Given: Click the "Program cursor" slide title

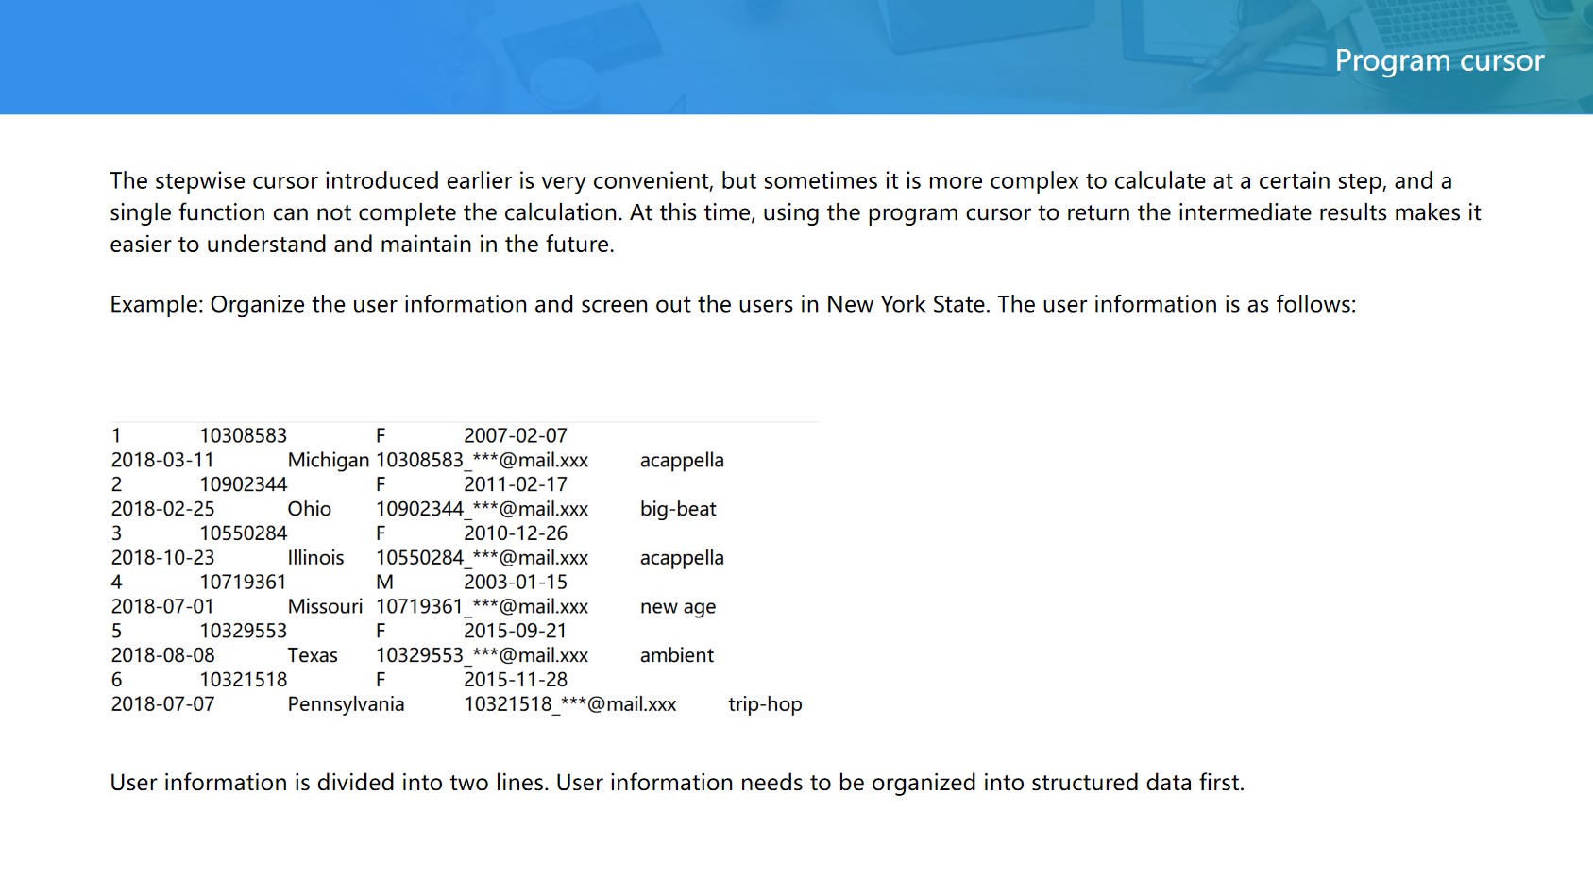Looking at the screenshot, I should coord(1438,60).
